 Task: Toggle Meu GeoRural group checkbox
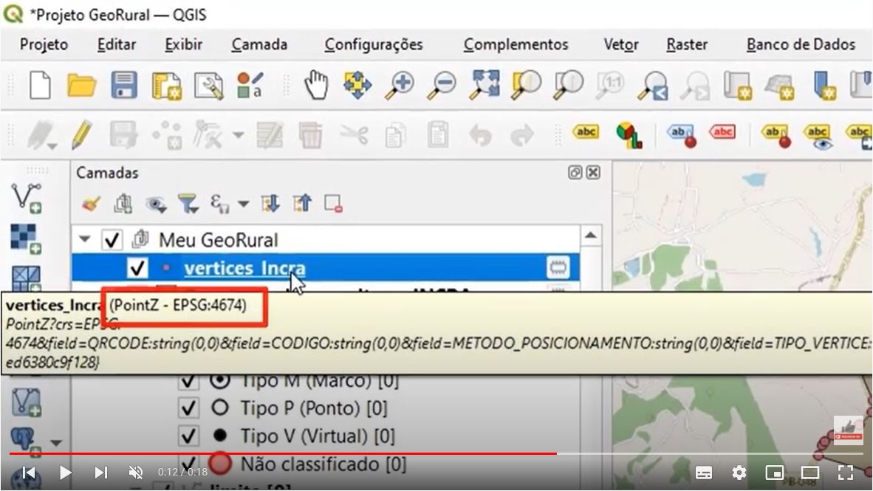[112, 240]
